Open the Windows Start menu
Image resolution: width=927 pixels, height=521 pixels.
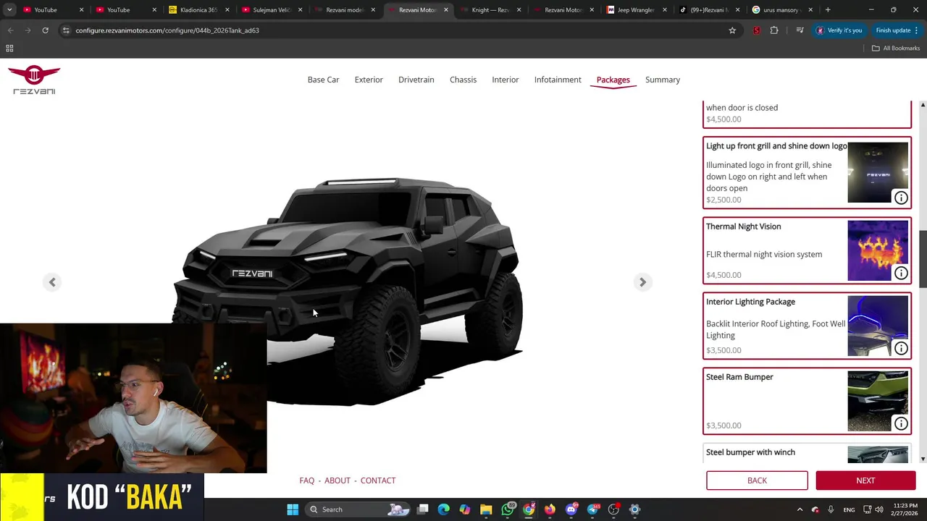pos(293,509)
